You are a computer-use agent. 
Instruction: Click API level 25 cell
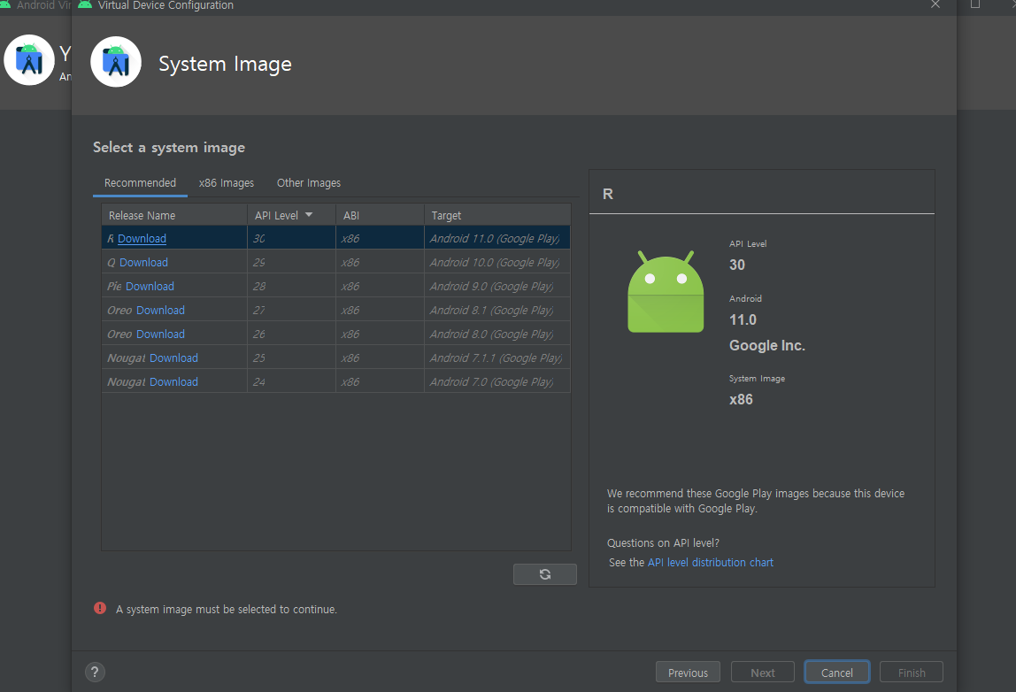(x=291, y=358)
